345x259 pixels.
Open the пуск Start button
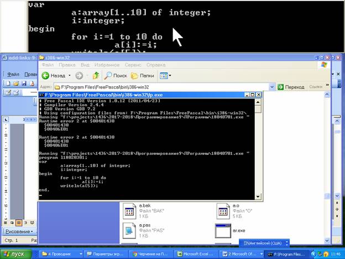click(x=16, y=254)
